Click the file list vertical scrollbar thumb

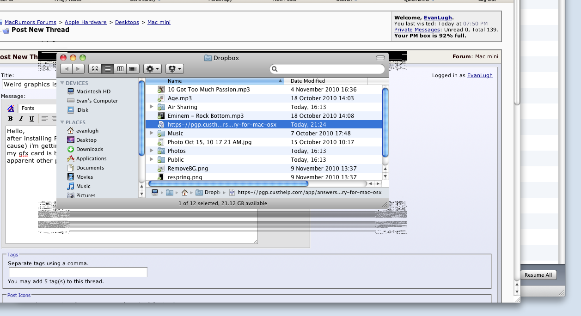pyautogui.click(x=385, y=122)
